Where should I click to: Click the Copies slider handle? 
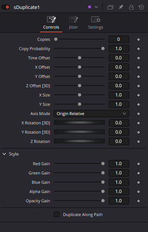[56, 39]
